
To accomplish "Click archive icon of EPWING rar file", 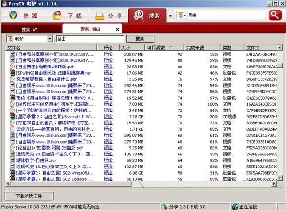I will 12,73.
